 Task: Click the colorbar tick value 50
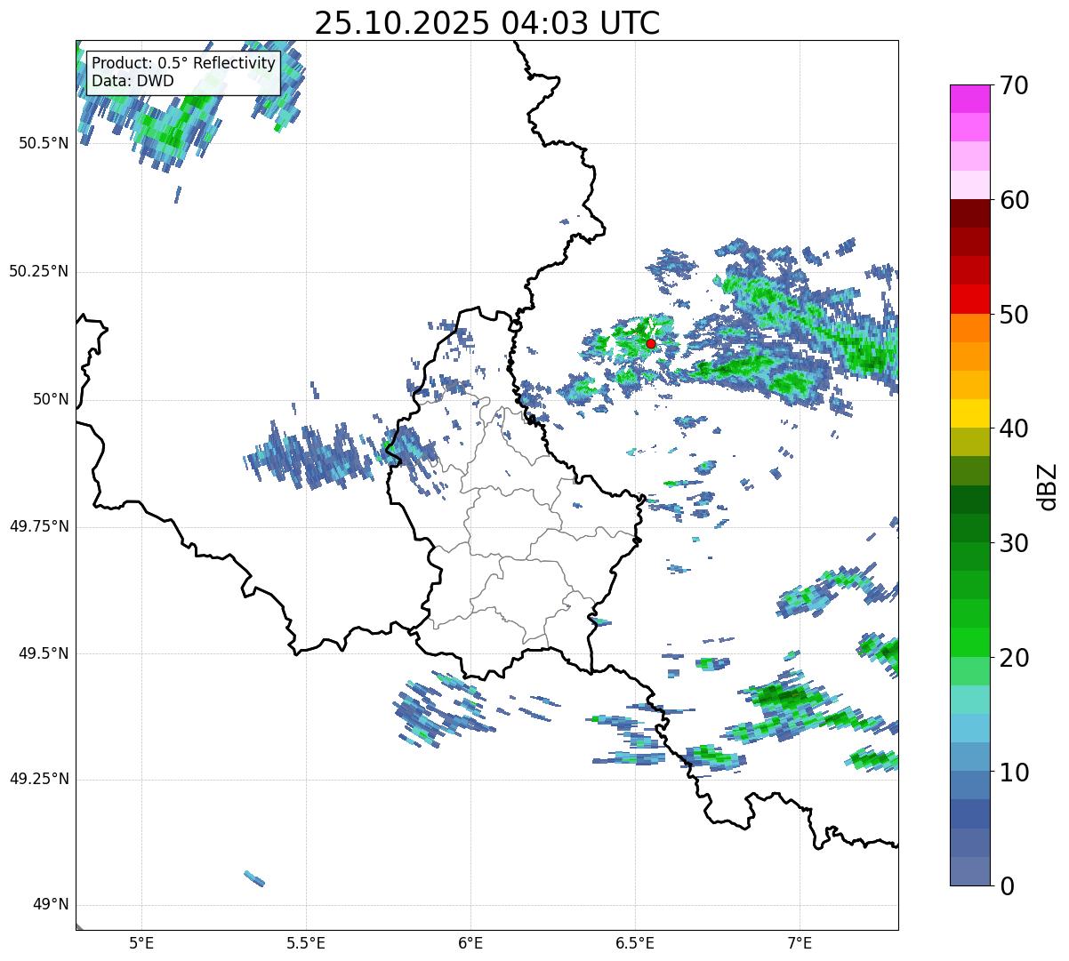(x=1013, y=315)
